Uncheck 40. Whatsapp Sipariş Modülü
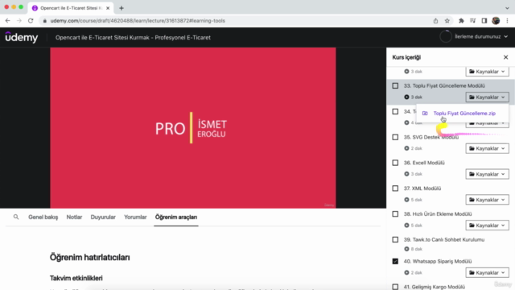 pos(395,261)
